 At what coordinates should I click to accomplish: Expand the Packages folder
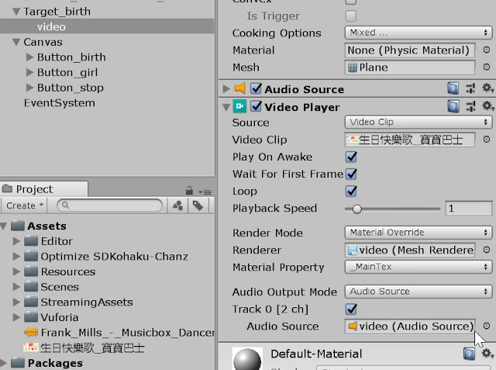3,363
